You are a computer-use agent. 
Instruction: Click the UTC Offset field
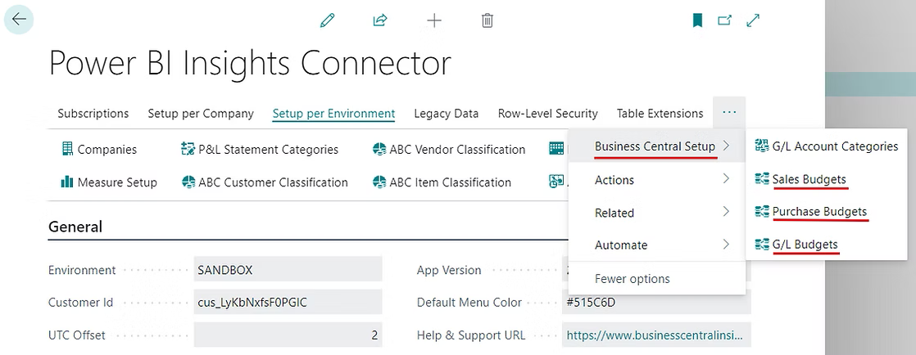pyautogui.click(x=288, y=335)
